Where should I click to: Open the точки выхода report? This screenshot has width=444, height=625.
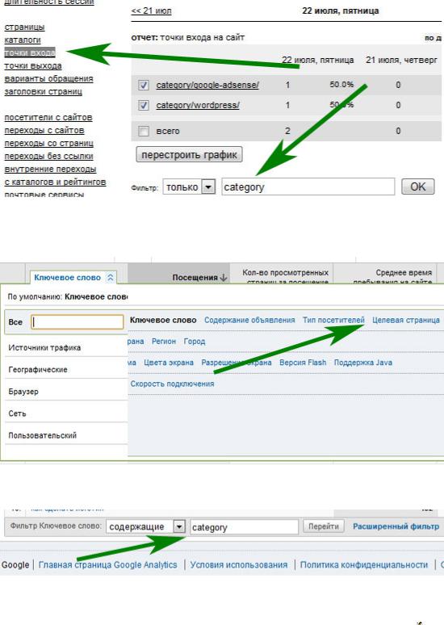click(32, 65)
